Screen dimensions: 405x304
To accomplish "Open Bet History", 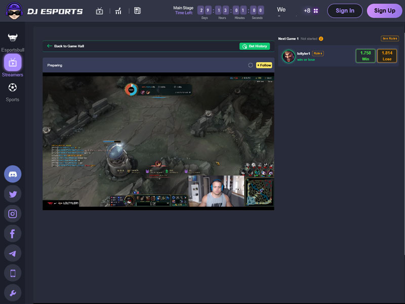I will coord(255,46).
